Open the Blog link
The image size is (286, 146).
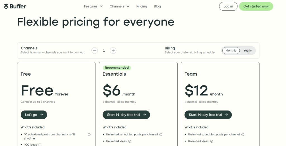157,6
